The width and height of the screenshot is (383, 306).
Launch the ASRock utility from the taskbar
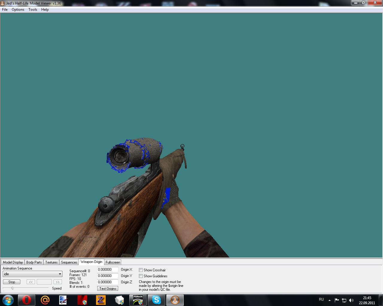pyautogui.click(x=138, y=300)
